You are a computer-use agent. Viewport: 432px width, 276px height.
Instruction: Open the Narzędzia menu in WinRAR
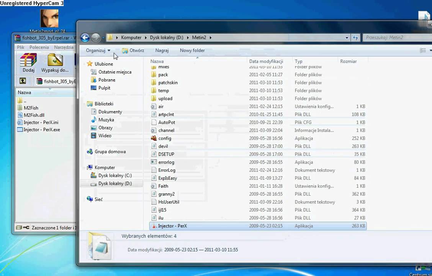point(64,48)
